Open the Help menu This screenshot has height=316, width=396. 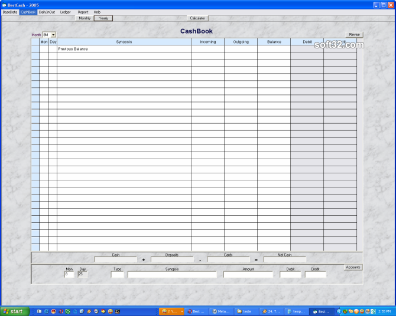pyautogui.click(x=97, y=12)
